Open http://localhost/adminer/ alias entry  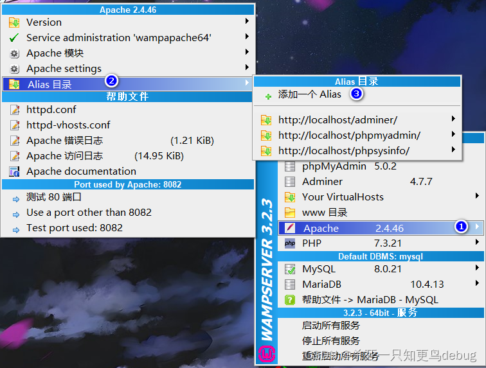tap(357, 120)
